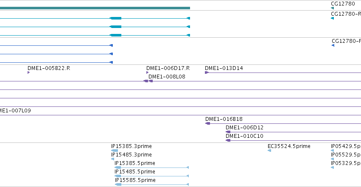Select the IP15385.5prime EST label

[135, 163]
